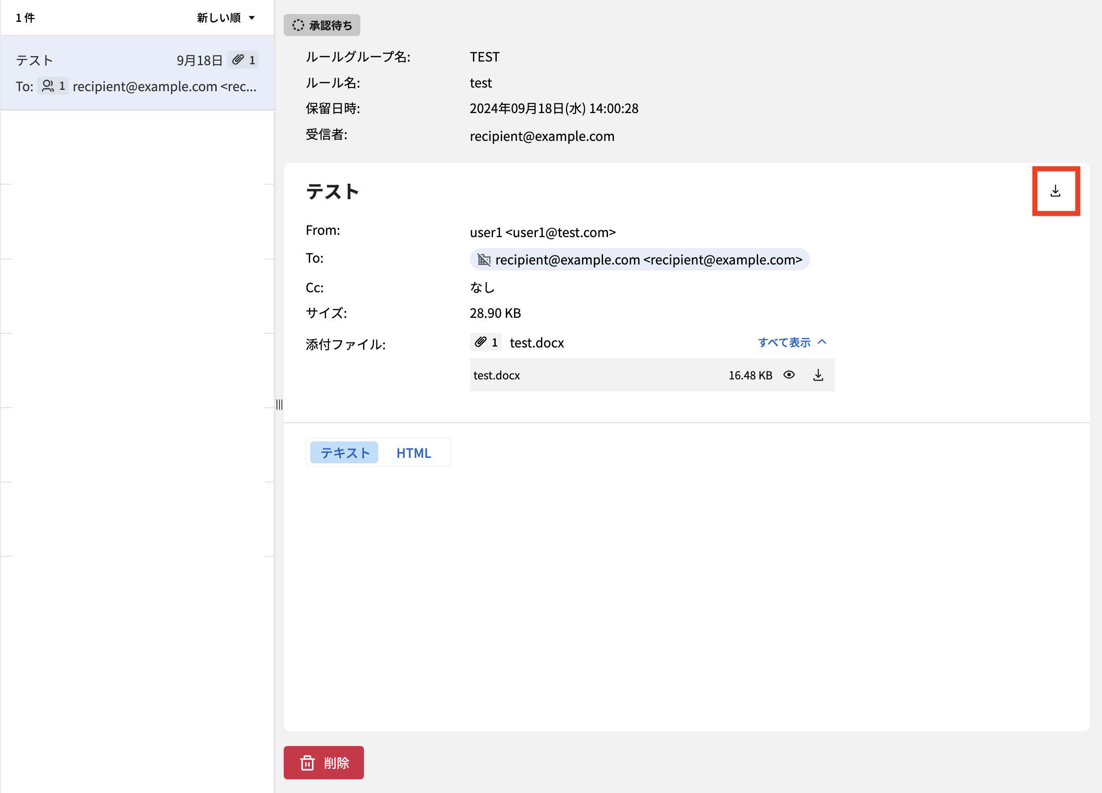Click the test.docx attachment file row name
The height and width of the screenshot is (793, 1102).
(496, 375)
